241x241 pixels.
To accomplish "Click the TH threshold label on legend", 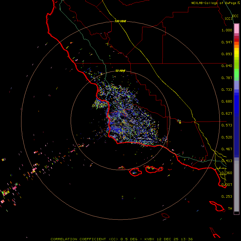I will [230, 209].
